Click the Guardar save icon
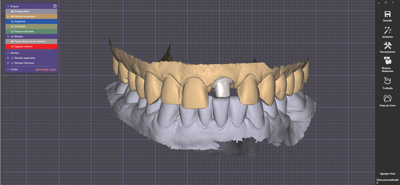The image size is (400, 185). (387, 14)
